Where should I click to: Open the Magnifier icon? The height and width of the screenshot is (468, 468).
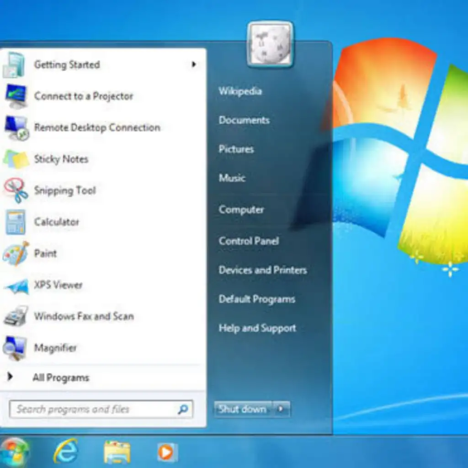[x=15, y=348]
